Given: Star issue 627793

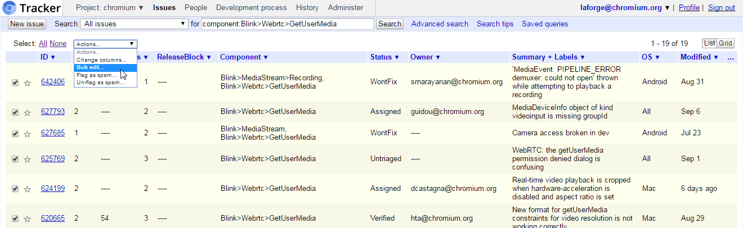Looking at the screenshot, I should pyautogui.click(x=27, y=112).
